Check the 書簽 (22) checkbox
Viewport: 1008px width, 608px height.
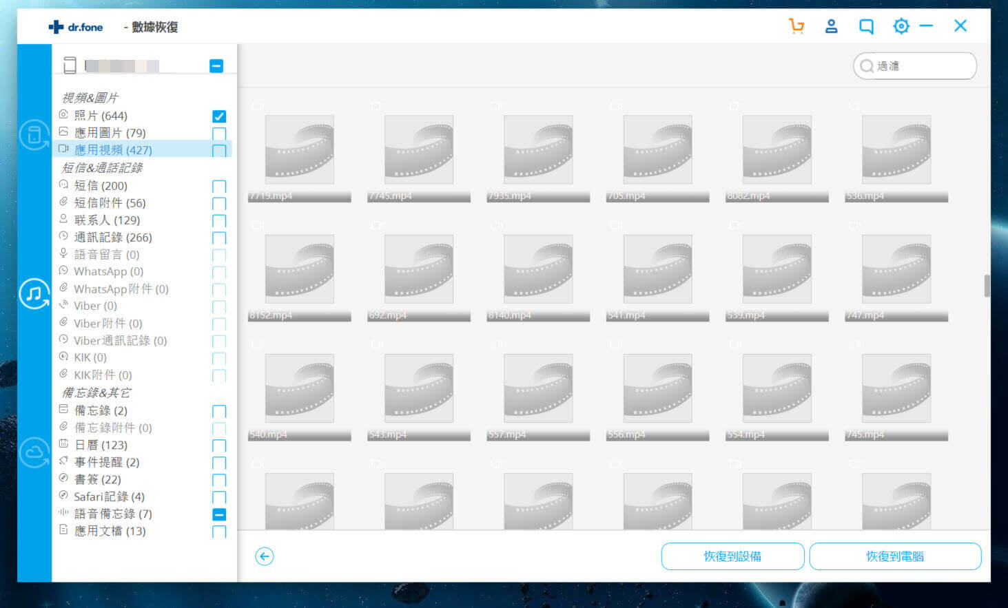(x=219, y=481)
